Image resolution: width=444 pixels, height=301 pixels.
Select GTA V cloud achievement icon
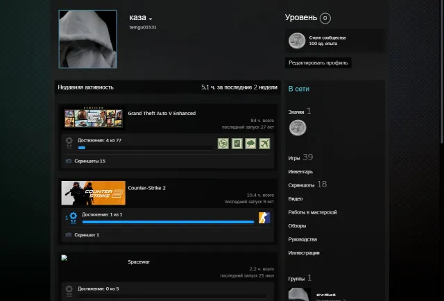pos(250,144)
